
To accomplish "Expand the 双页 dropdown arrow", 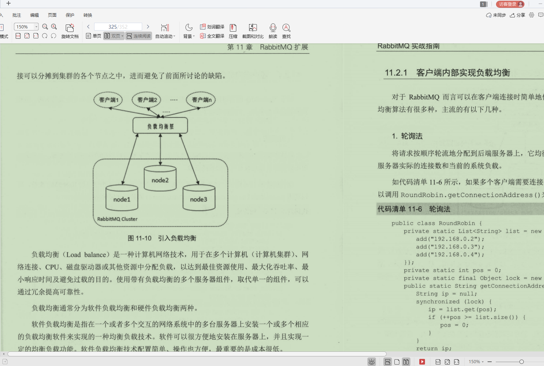I will [x=122, y=36].
